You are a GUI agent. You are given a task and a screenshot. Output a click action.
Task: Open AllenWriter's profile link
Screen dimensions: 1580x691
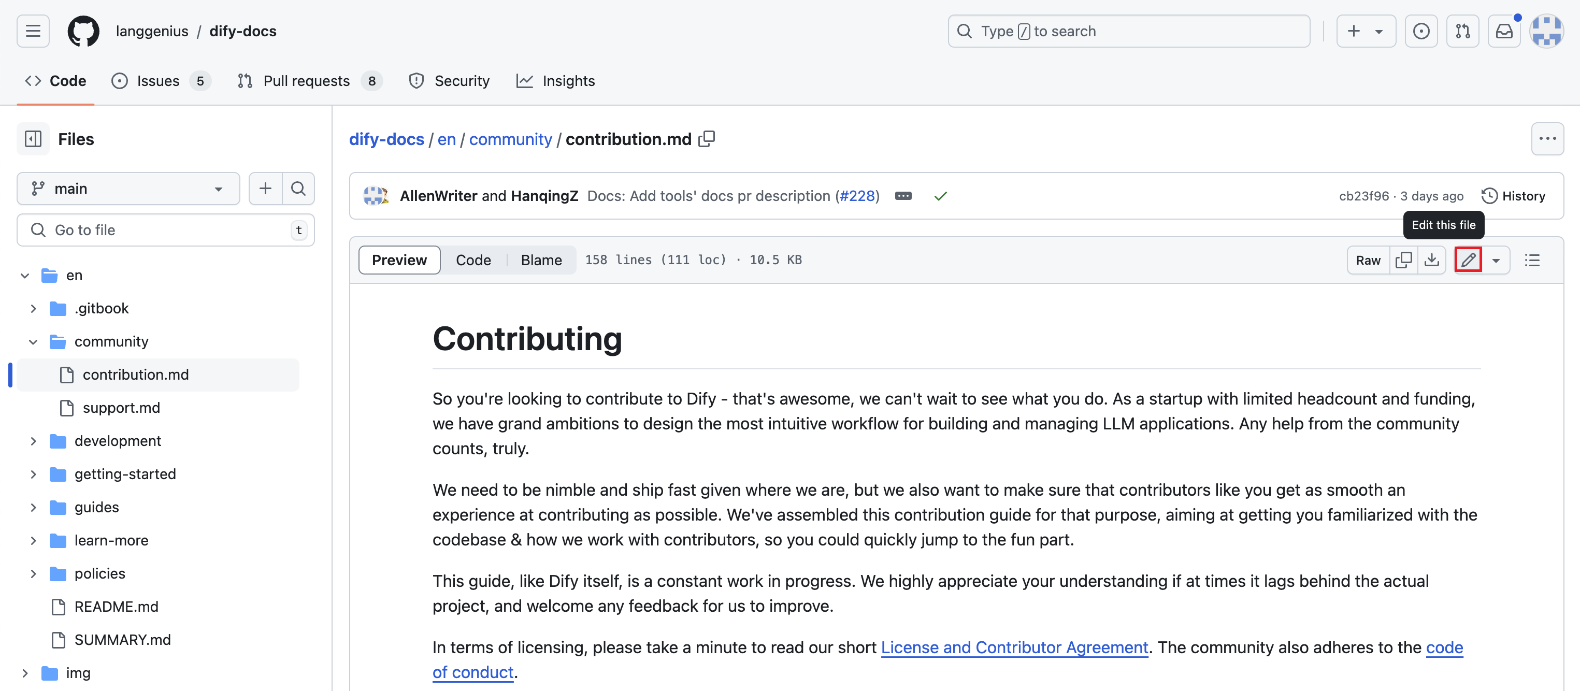[439, 196]
